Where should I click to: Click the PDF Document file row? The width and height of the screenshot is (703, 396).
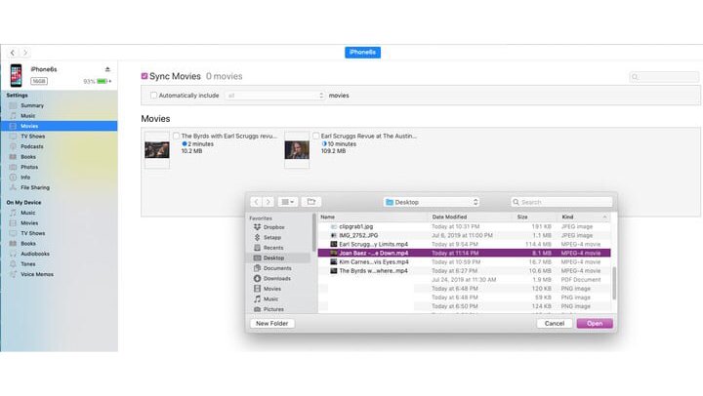point(464,280)
